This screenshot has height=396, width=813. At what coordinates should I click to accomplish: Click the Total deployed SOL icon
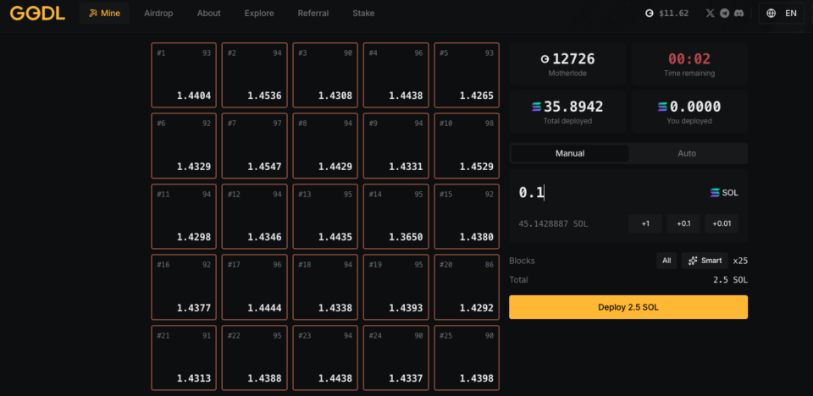(535, 107)
